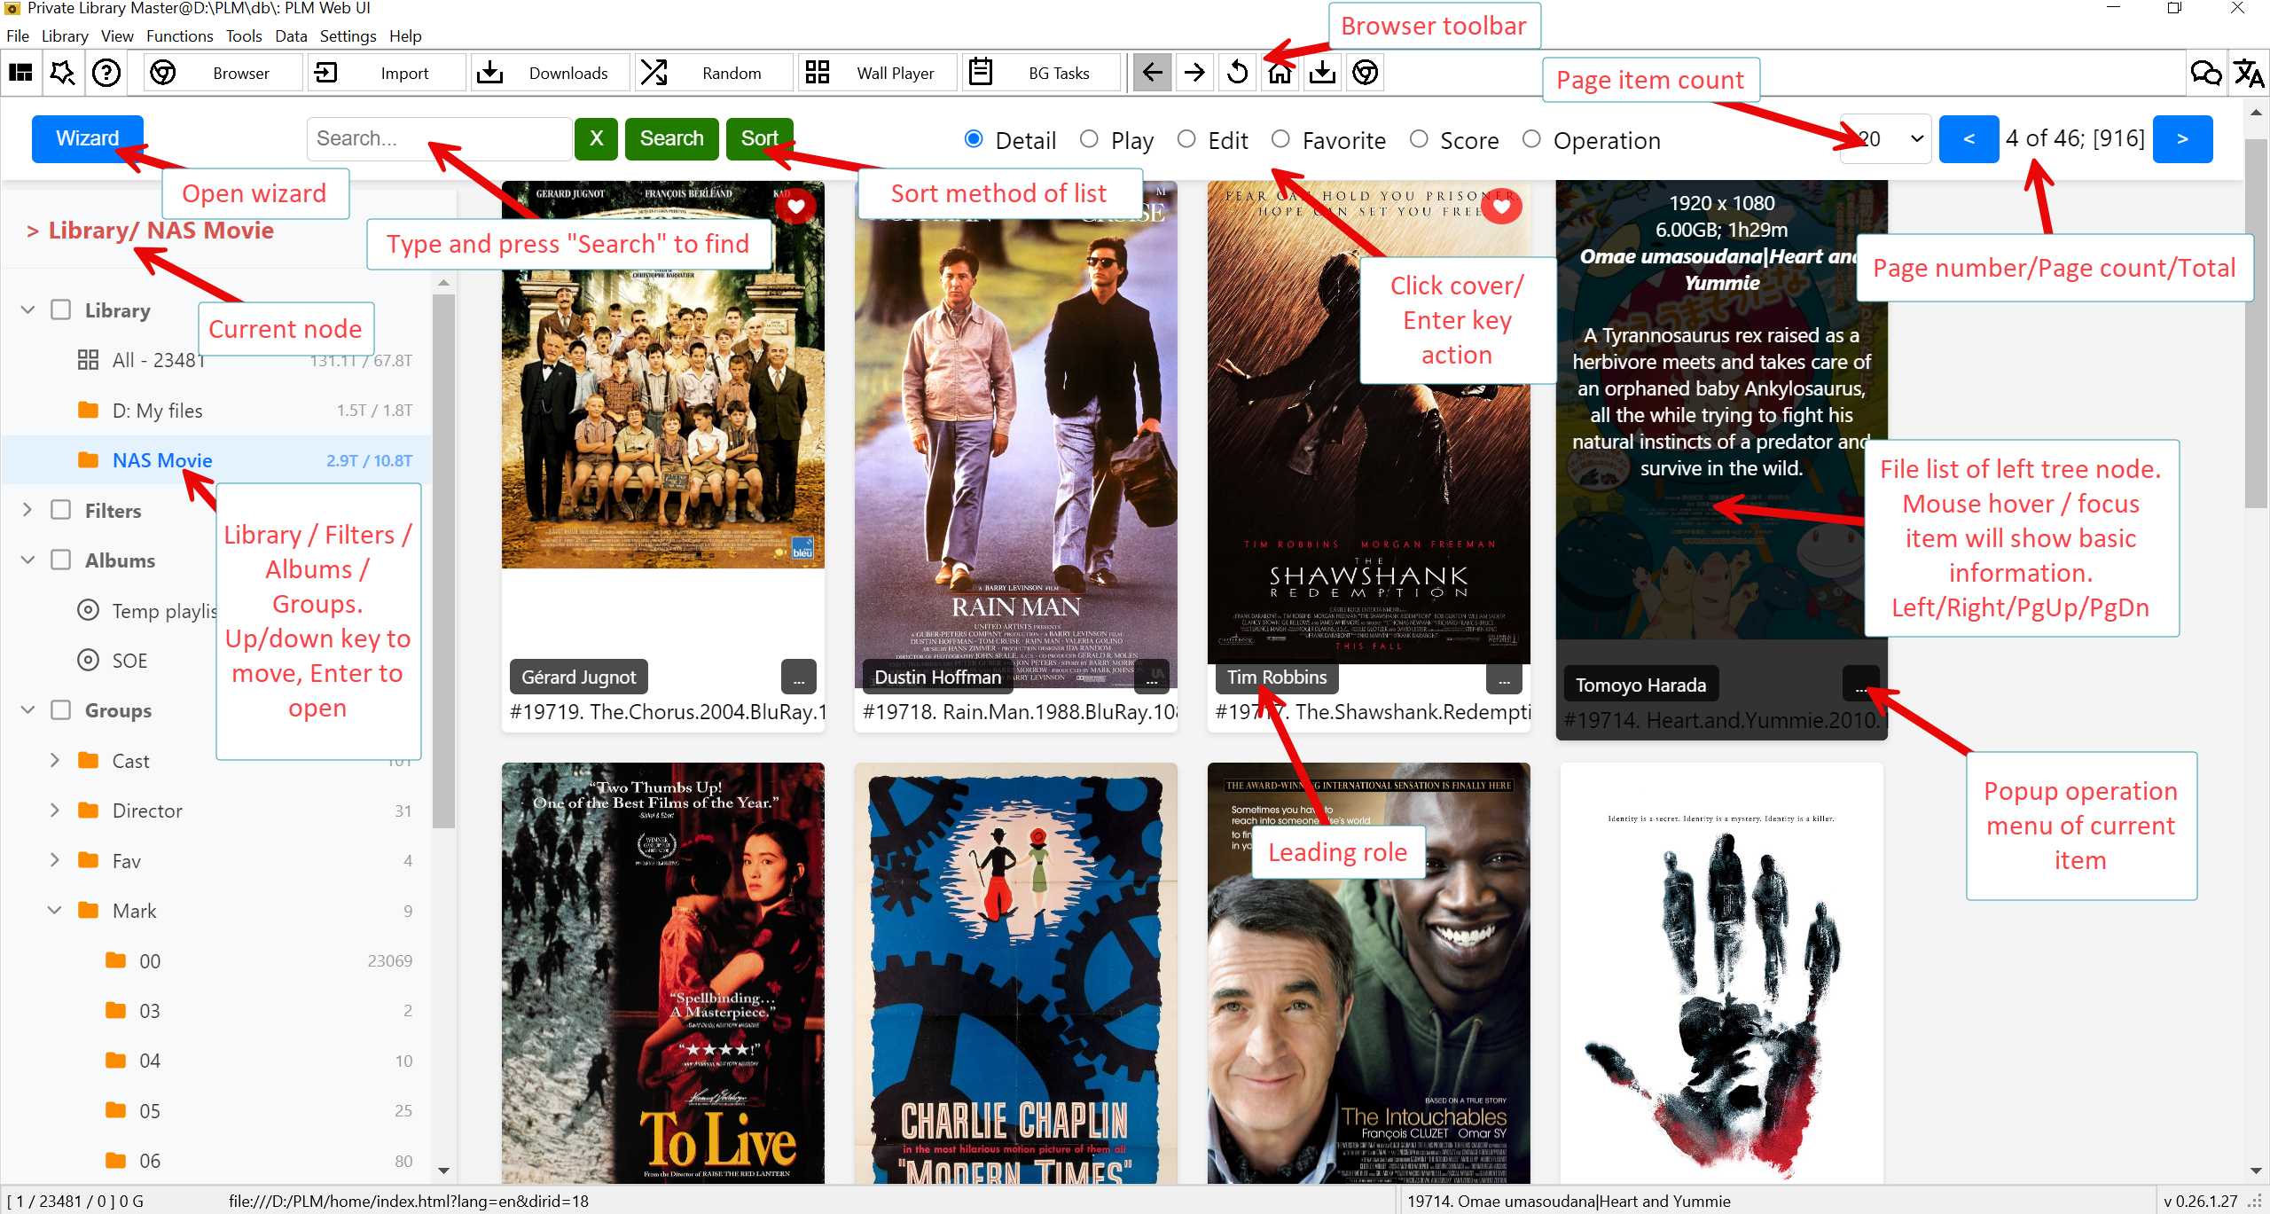Open the Settings menu
Viewport: 2270px width, 1214px height.
[x=348, y=35]
